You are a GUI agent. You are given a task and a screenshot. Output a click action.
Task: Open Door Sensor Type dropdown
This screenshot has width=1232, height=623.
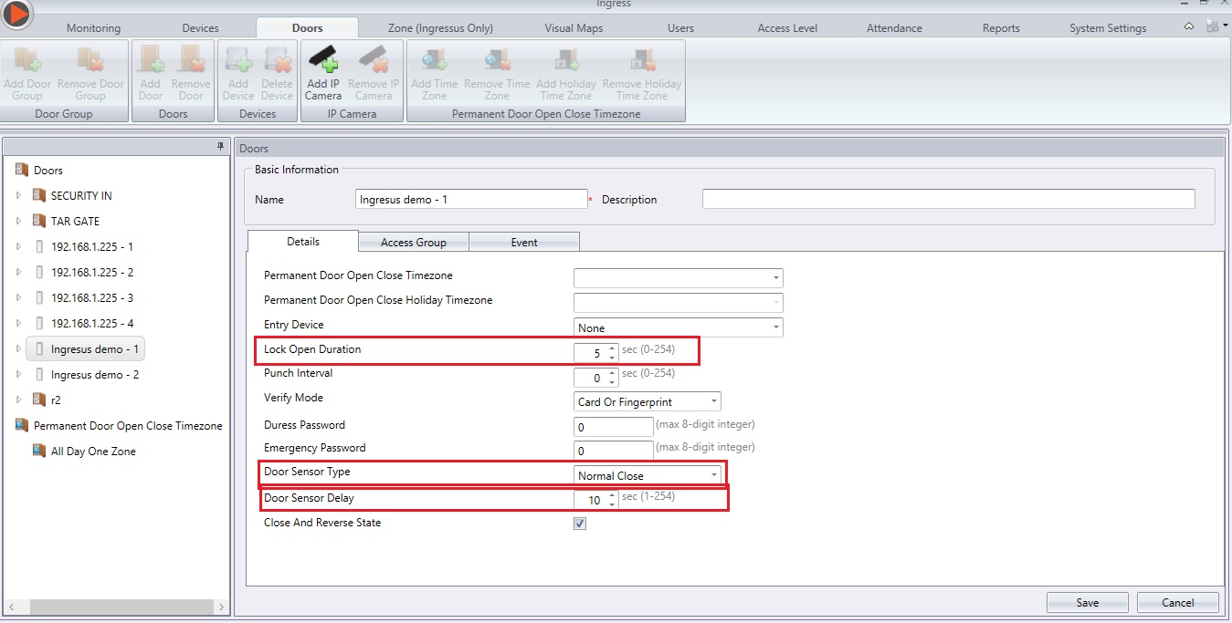point(713,475)
